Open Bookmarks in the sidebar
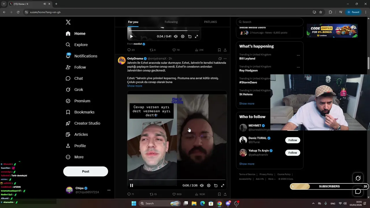This screenshot has height=208, width=370. click(x=80, y=112)
